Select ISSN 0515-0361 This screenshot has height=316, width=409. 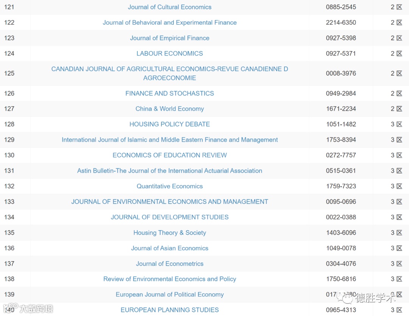pos(341,171)
